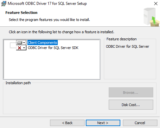Click 'Select the program features' instruction text
Image resolution: width=160 pixels, height=128 pixels.
click(x=49, y=20)
